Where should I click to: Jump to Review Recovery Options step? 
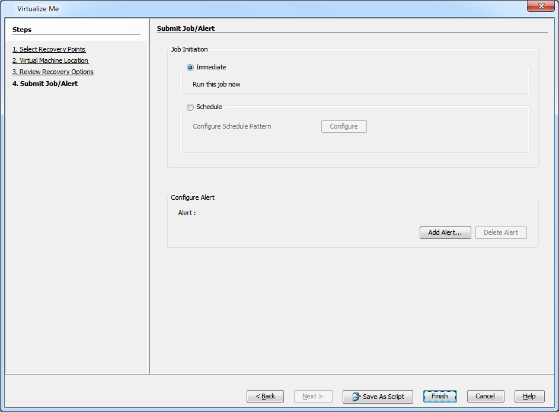(x=53, y=72)
